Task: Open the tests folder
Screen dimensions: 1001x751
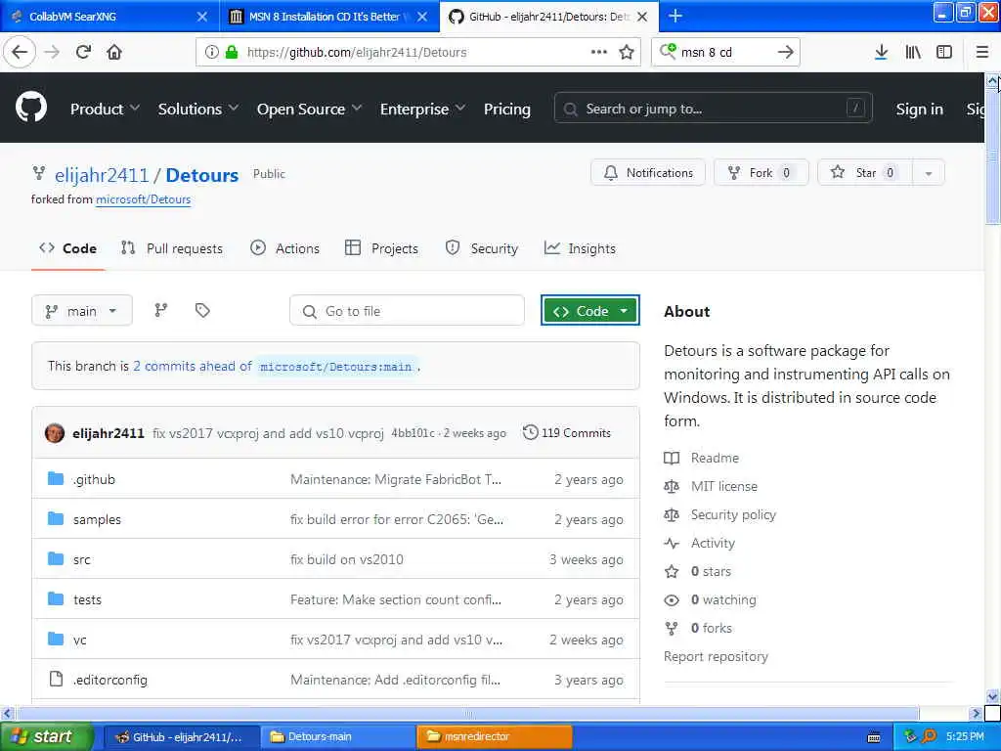Action: pos(87,599)
